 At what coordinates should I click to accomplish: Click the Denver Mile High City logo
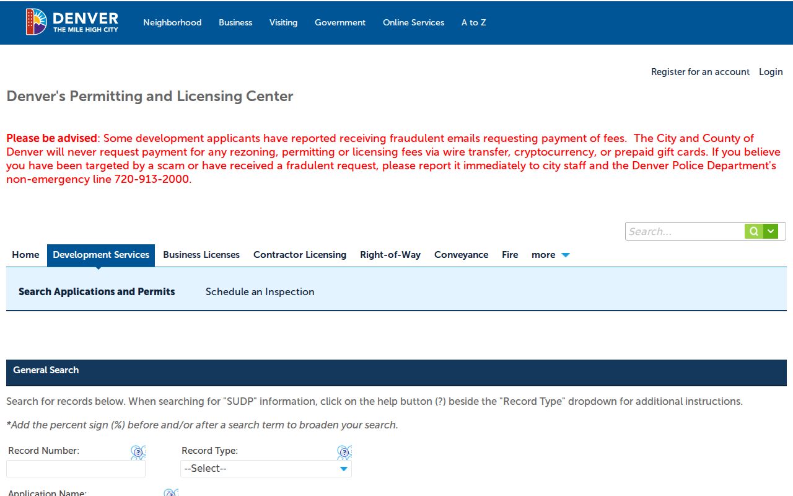pos(72,22)
